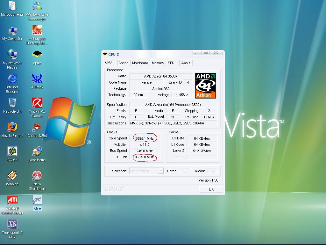Click the 1.456 v voltage value
Image resolution: width=326 pixels, height=245 pixels.
(x=182, y=95)
